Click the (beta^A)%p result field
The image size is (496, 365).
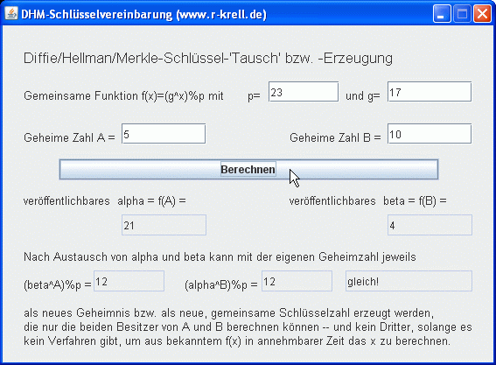click(129, 281)
